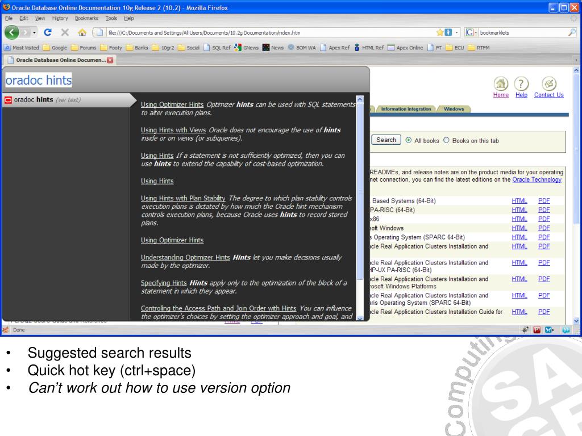Click the search box containing bookmarklets
This screenshot has width=582, height=436.
(x=523, y=32)
